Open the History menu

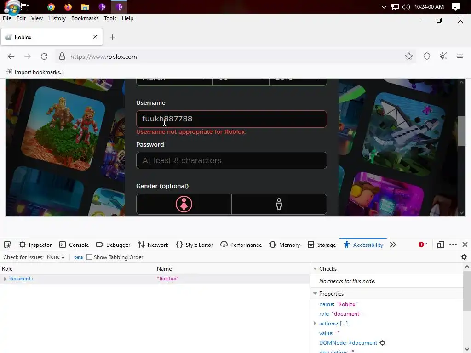57,18
